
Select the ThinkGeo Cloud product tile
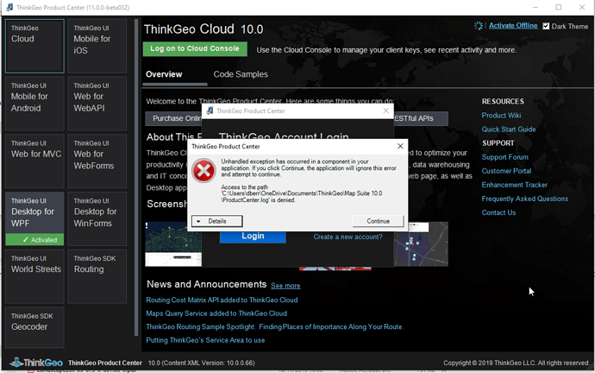click(x=34, y=46)
